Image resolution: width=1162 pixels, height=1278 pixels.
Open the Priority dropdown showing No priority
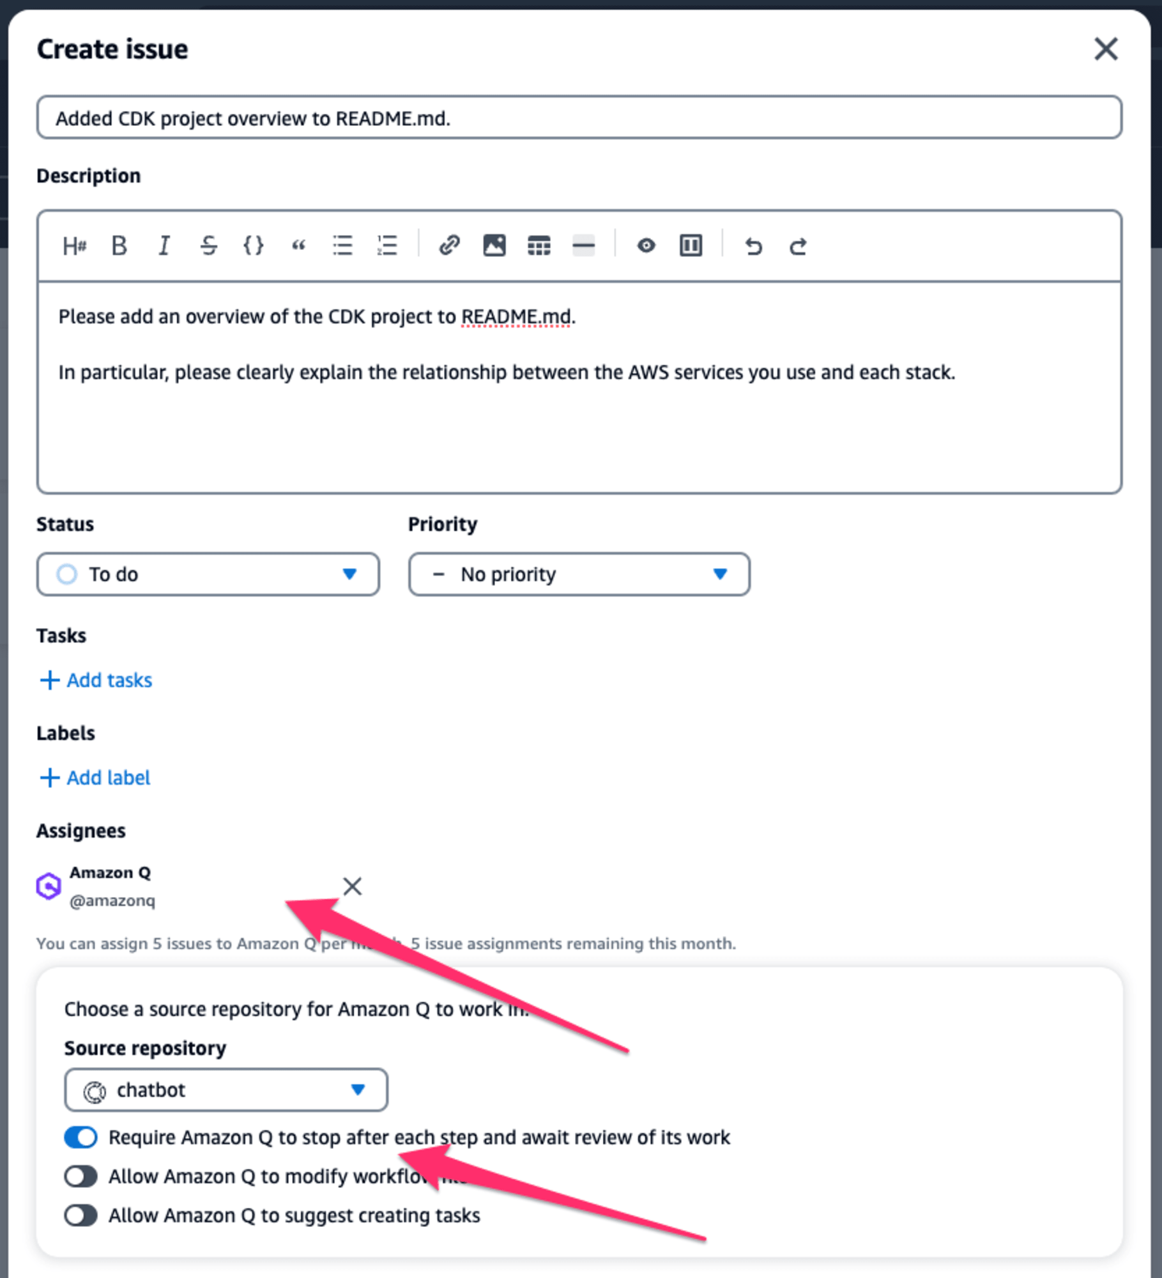579,574
